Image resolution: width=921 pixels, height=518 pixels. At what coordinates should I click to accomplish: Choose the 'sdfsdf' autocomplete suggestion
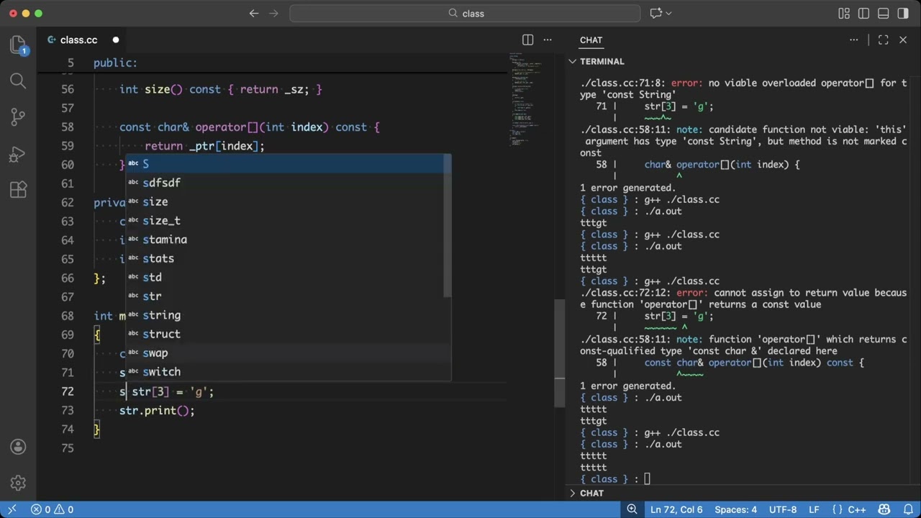(x=289, y=183)
